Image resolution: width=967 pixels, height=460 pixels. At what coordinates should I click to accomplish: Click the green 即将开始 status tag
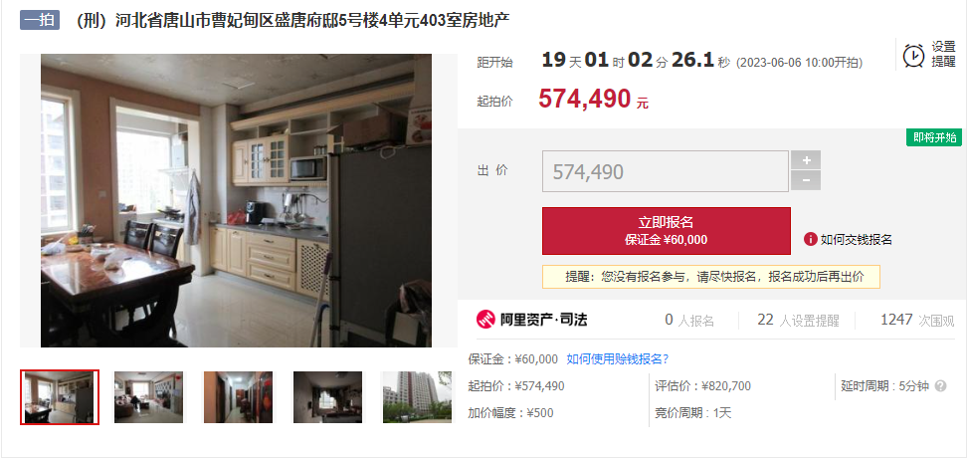point(934,137)
